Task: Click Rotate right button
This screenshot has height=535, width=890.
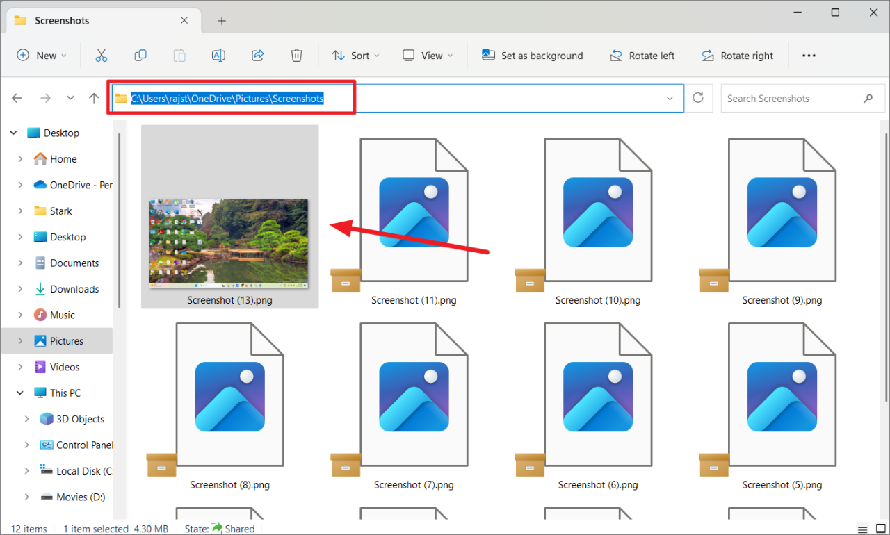Action: point(737,56)
